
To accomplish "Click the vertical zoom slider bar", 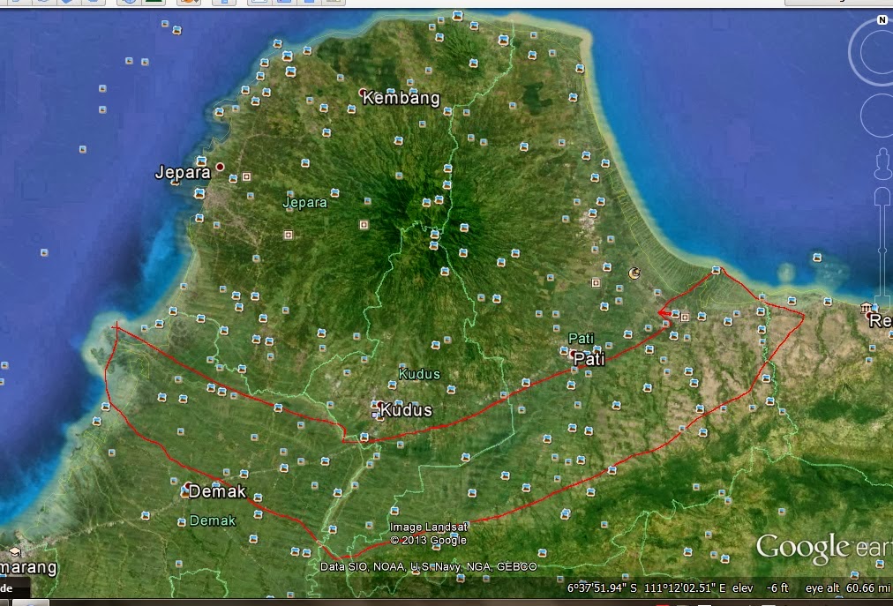I will (x=882, y=247).
